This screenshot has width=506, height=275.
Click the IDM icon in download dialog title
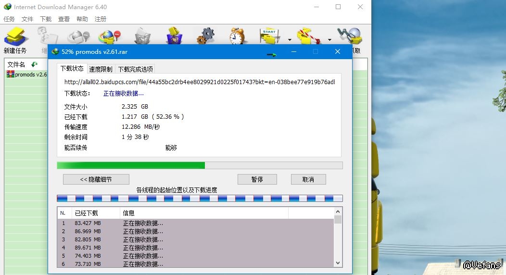[55, 51]
